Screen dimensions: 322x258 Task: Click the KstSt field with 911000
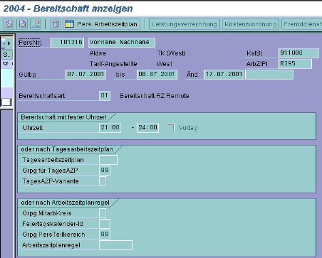tap(298, 53)
